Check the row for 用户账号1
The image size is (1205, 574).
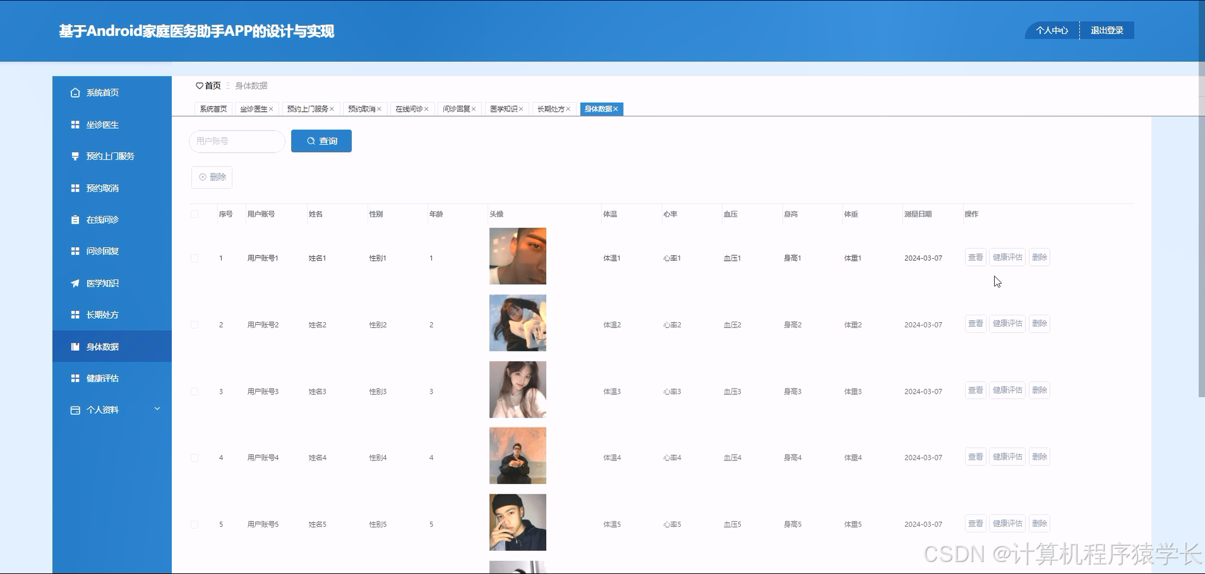(195, 259)
